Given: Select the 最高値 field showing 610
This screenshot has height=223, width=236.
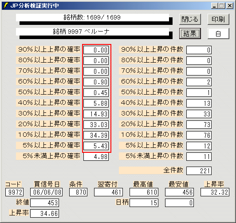Looking at the screenshot, I should (144, 192).
